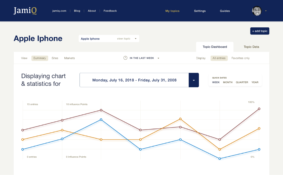
Task: Select the Summary view option
Action: click(x=40, y=58)
